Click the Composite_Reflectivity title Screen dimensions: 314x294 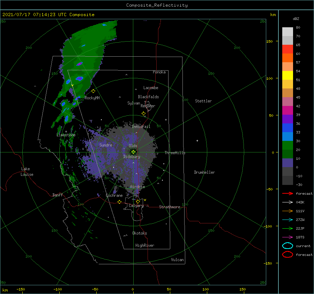point(157,5)
